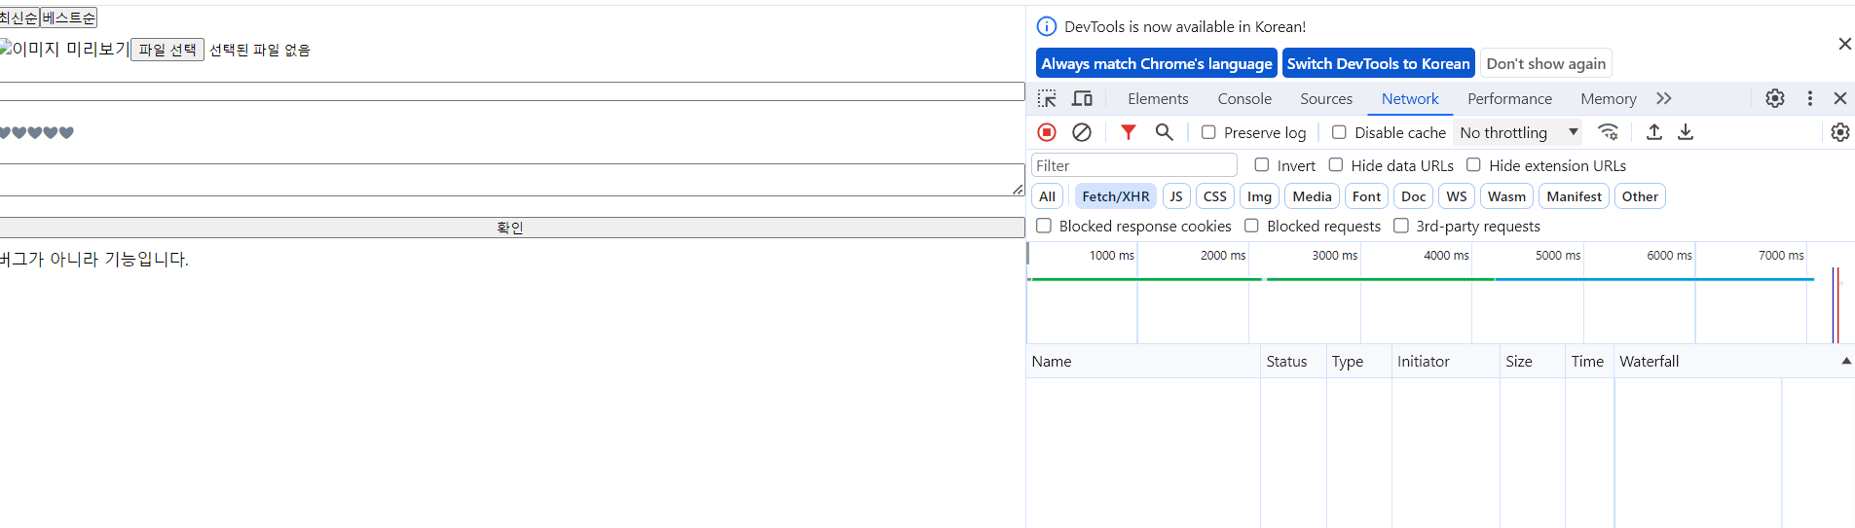Filter requests by Font type

click(x=1366, y=196)
